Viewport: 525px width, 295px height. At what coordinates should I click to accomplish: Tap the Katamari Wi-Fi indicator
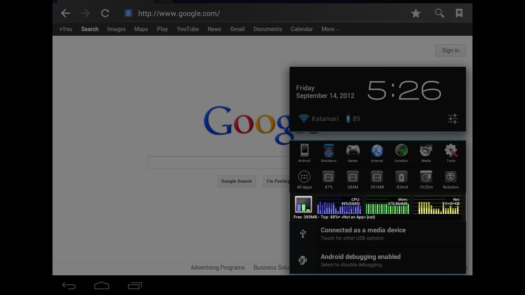pos(319,119)
